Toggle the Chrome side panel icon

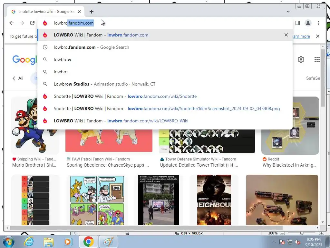point(297,23)
